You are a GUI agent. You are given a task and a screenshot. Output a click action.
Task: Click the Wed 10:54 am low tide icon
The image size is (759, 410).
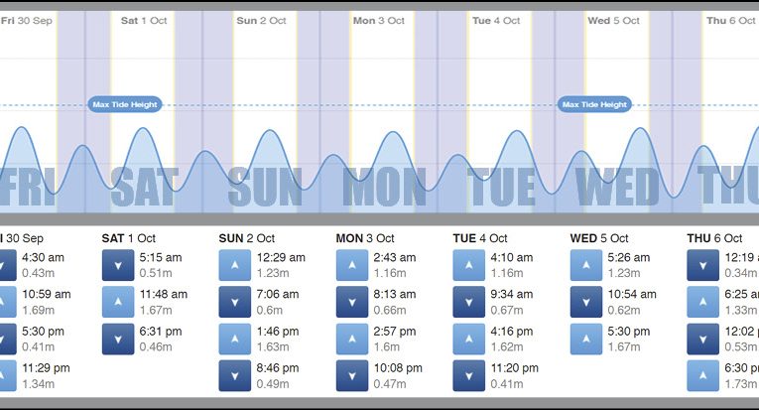click(585, 302)
